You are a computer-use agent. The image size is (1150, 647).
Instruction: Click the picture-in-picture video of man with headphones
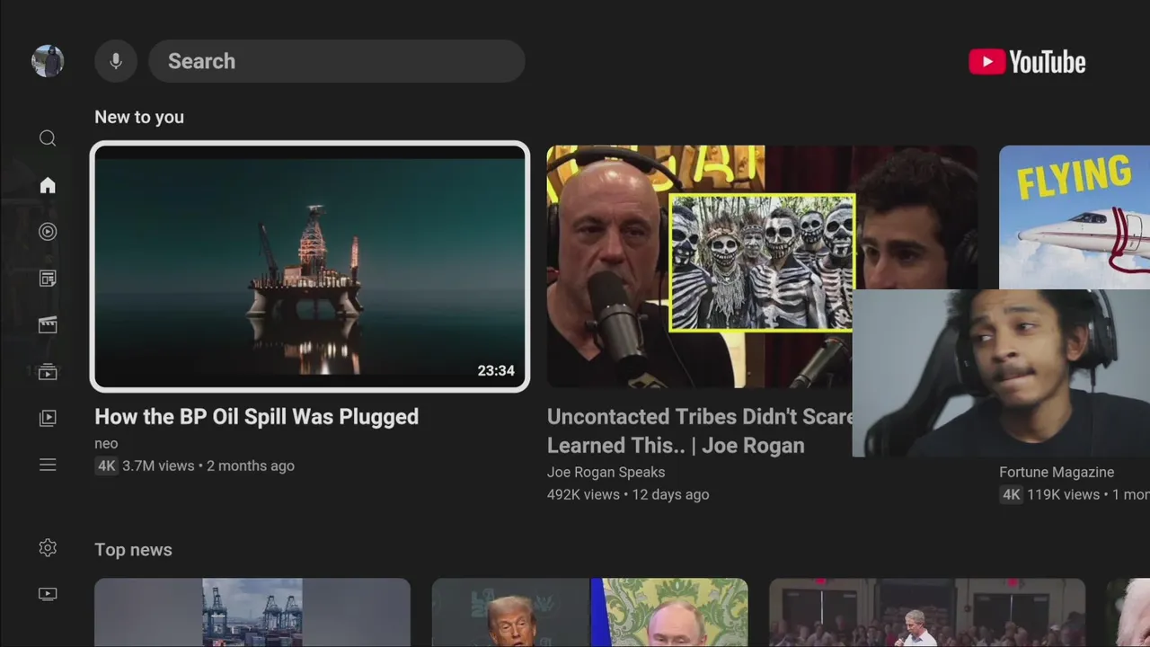pos(1001,373)
